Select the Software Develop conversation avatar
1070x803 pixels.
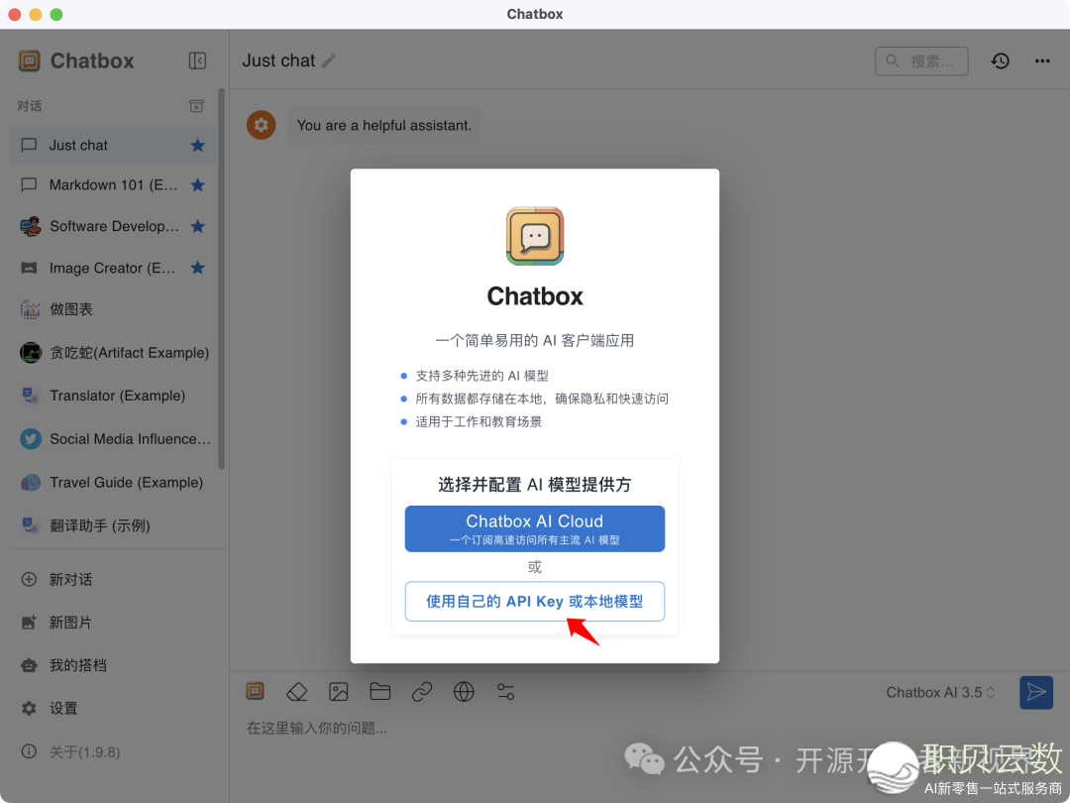coord(30,226)
